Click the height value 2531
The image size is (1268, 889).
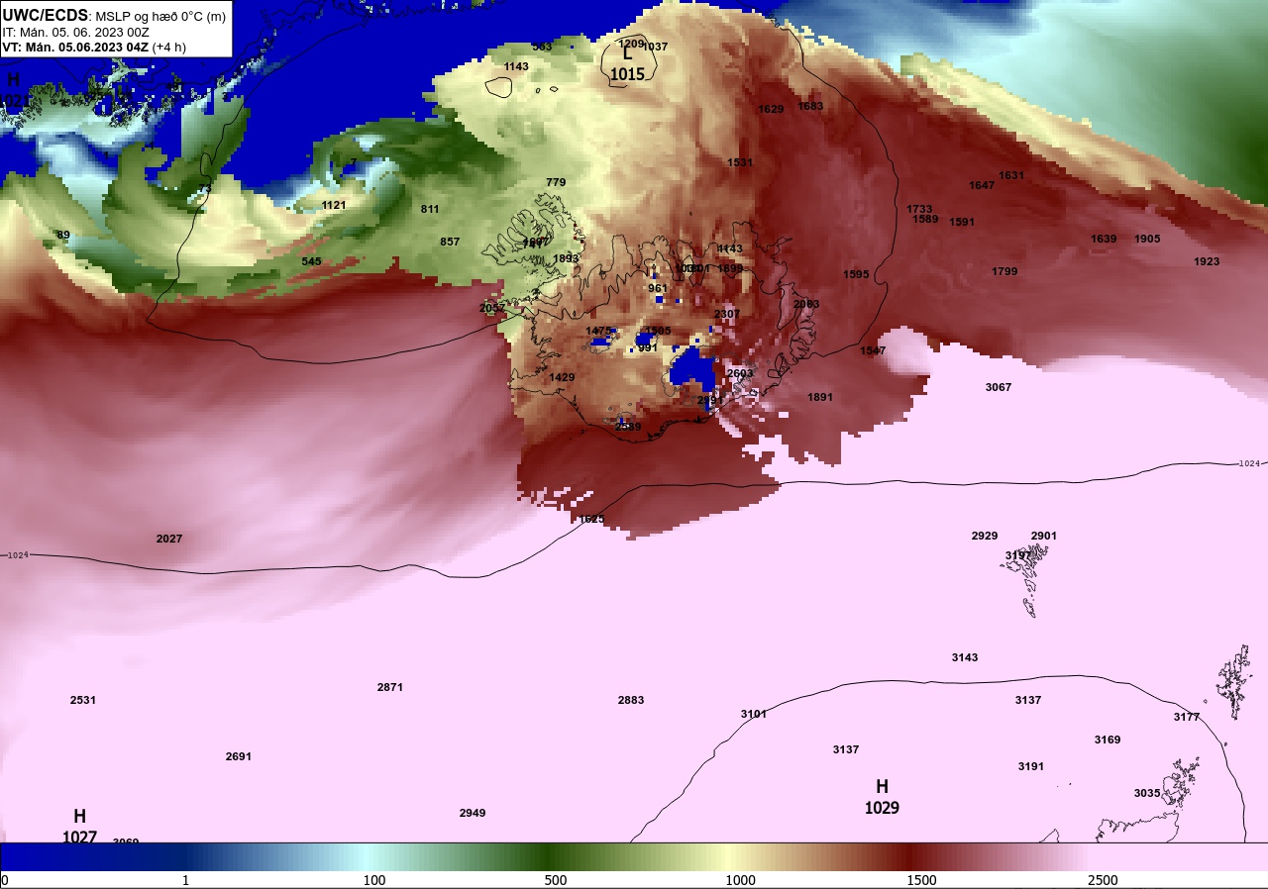(x=83, y=700)
